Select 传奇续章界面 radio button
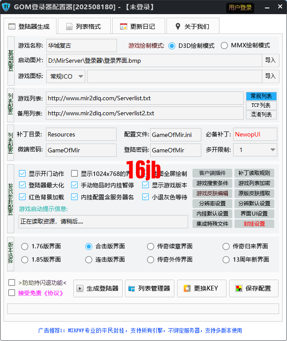The image size is (287, 341). coord(151,246)
